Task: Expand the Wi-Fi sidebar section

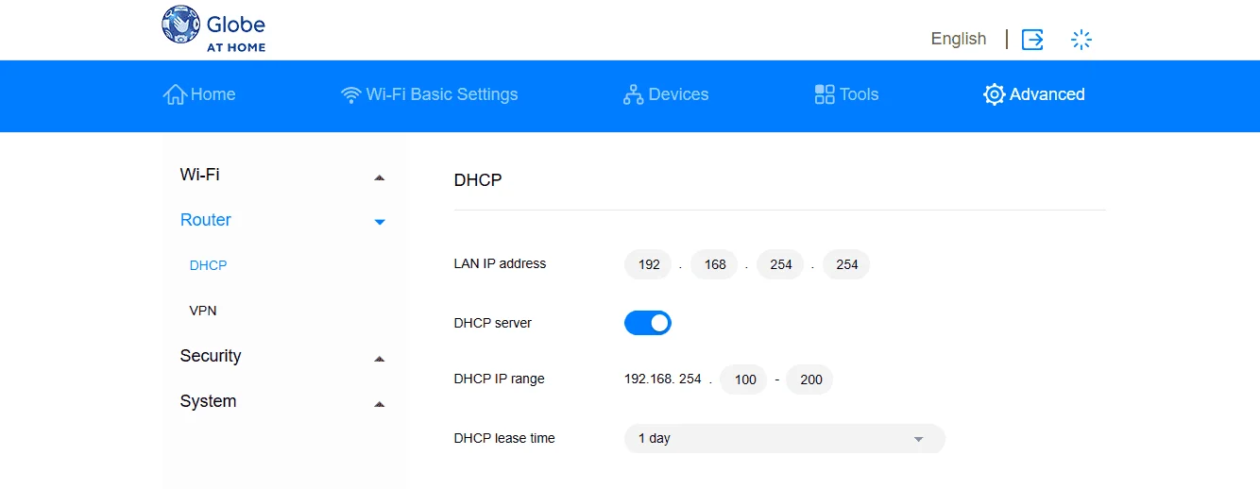Action: pyautogui.click(x=283, y=175)
